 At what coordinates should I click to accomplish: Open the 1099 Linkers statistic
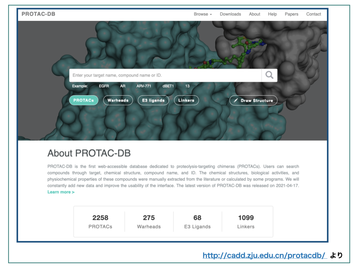[246, 222]
